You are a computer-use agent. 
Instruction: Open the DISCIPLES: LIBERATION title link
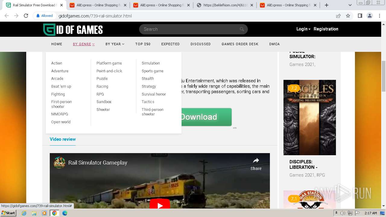pyautogui.click(x=303, y=164)
